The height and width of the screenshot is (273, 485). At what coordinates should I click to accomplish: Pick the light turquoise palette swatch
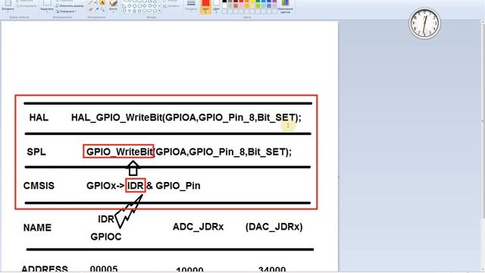[x=263, y=6]
